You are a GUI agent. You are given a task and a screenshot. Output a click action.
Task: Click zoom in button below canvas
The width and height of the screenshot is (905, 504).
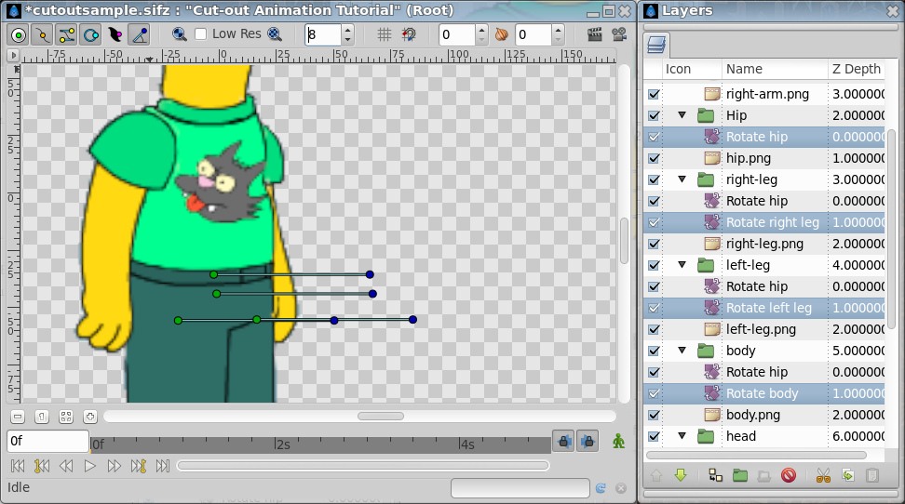(90, 417)
